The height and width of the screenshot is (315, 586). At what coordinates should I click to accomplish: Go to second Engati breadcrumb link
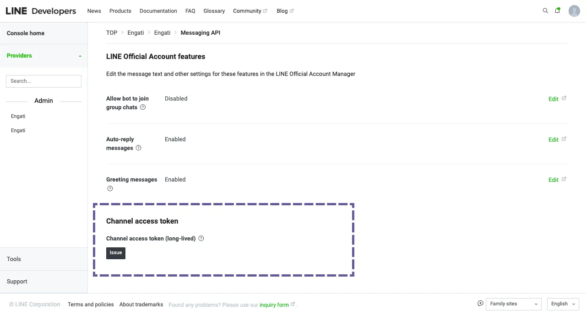(163, 33)
